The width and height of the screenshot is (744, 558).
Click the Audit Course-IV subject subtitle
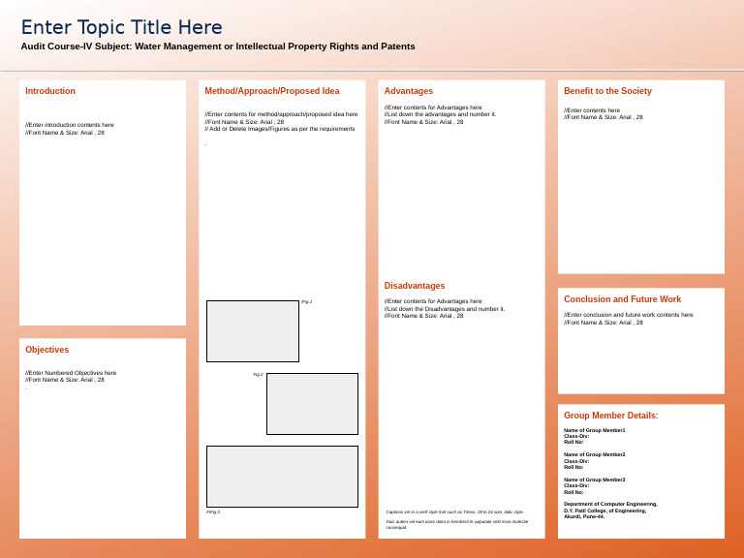tap(218, 46)
